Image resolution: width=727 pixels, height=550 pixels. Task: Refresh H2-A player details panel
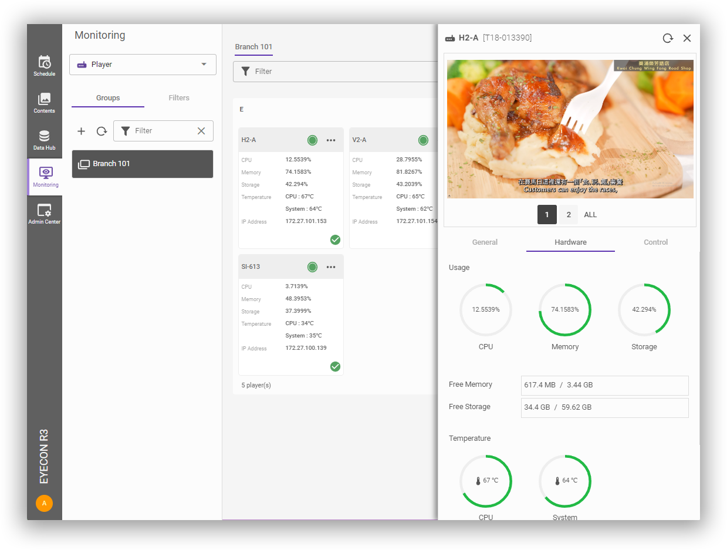point(668,38)
